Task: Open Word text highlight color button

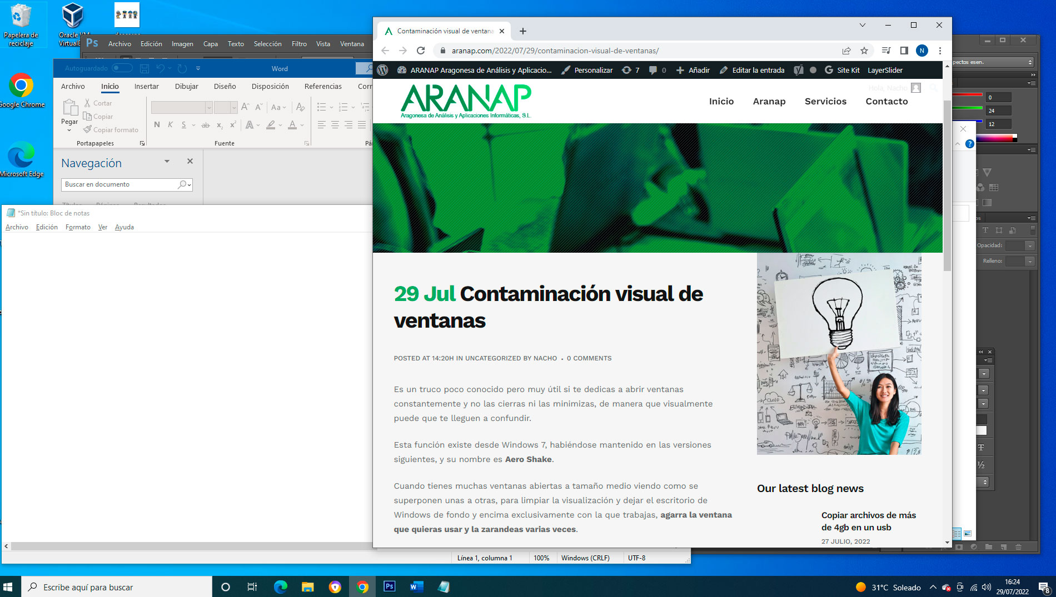Action: click(x=271, y=125)
